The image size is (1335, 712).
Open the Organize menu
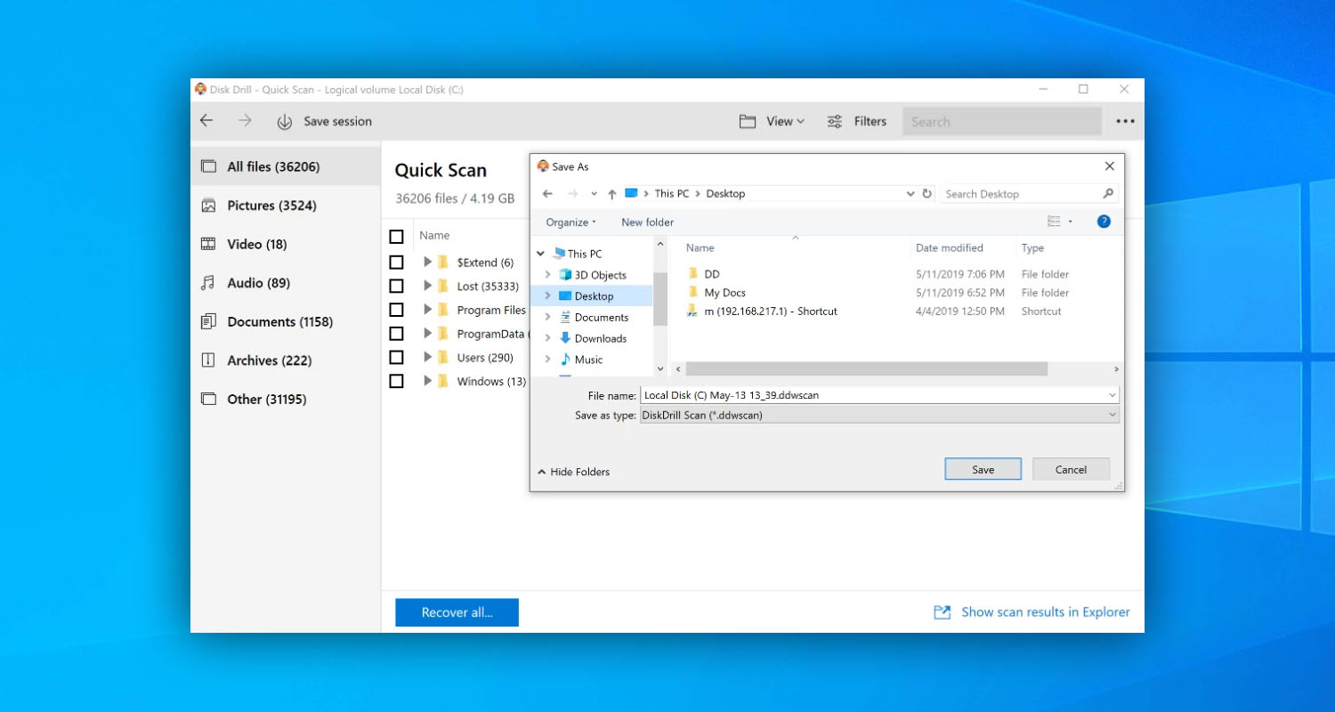(x=570, y=222)
